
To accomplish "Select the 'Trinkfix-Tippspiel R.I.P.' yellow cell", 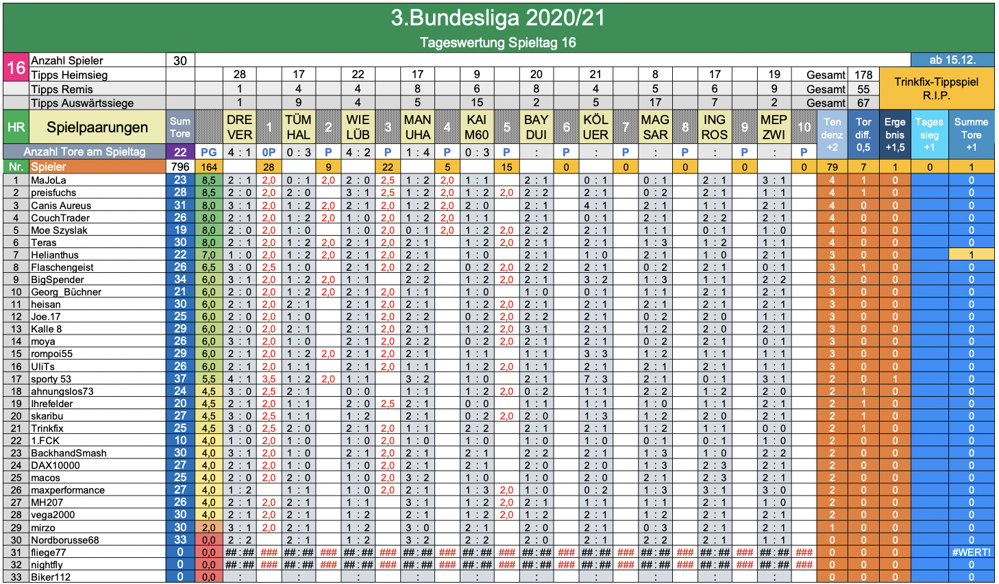I will [936, 88].
